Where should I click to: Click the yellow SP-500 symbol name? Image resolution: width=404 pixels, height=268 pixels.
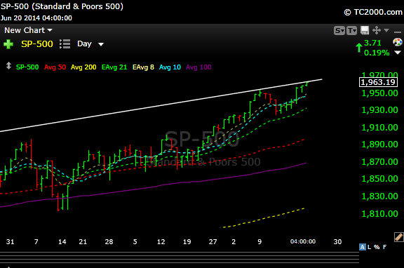[37, 44]
